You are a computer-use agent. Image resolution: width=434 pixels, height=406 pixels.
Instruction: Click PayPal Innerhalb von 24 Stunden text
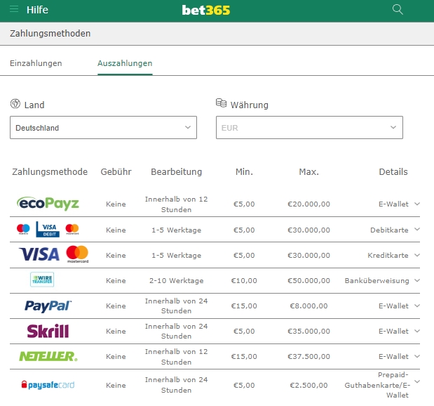(x=176, y=306)
